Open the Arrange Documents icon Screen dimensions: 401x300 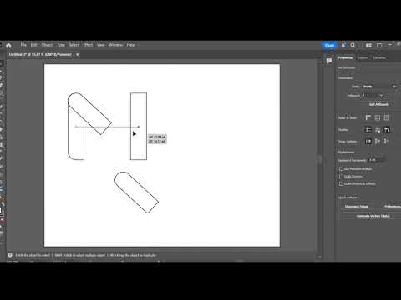point(368,45)
